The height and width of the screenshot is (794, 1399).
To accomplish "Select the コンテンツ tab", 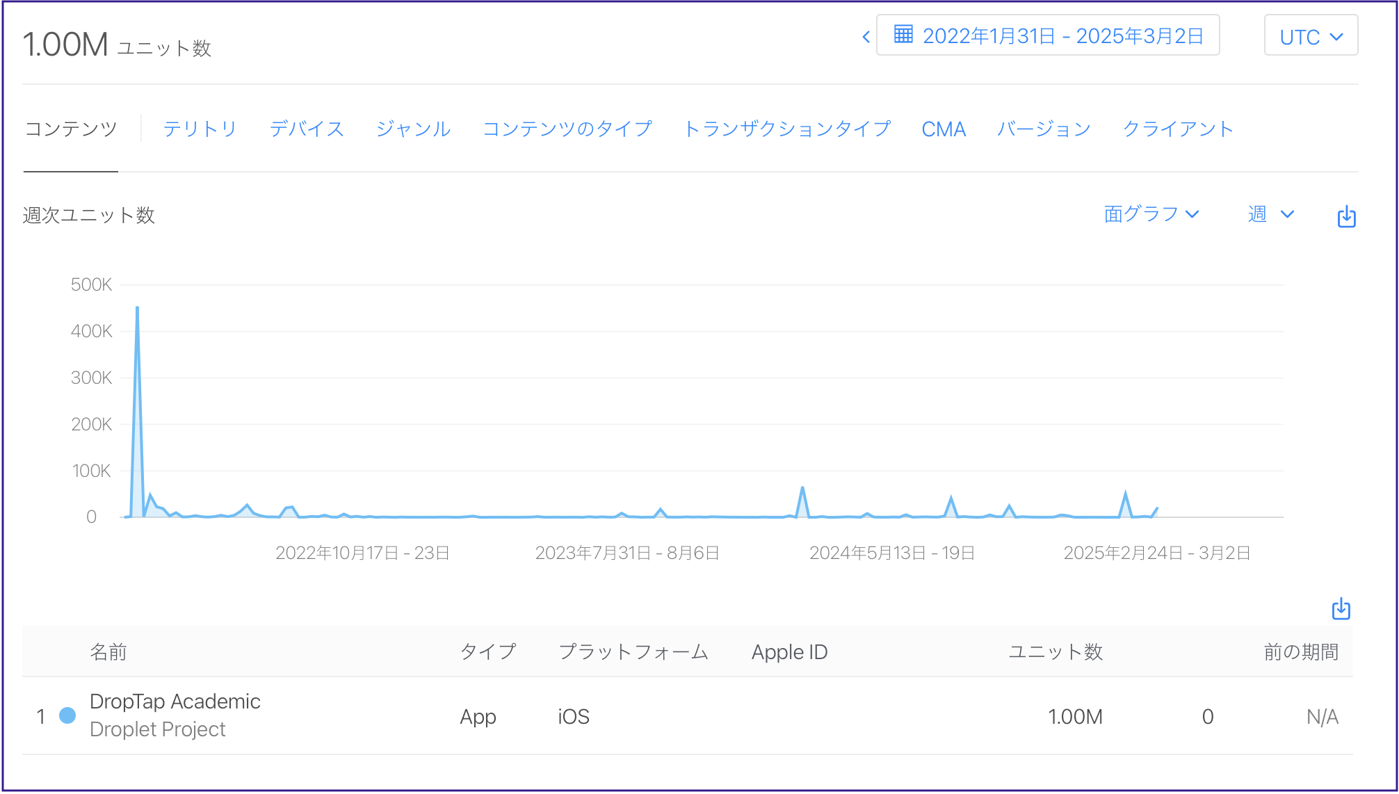I will tap(71, 129).
